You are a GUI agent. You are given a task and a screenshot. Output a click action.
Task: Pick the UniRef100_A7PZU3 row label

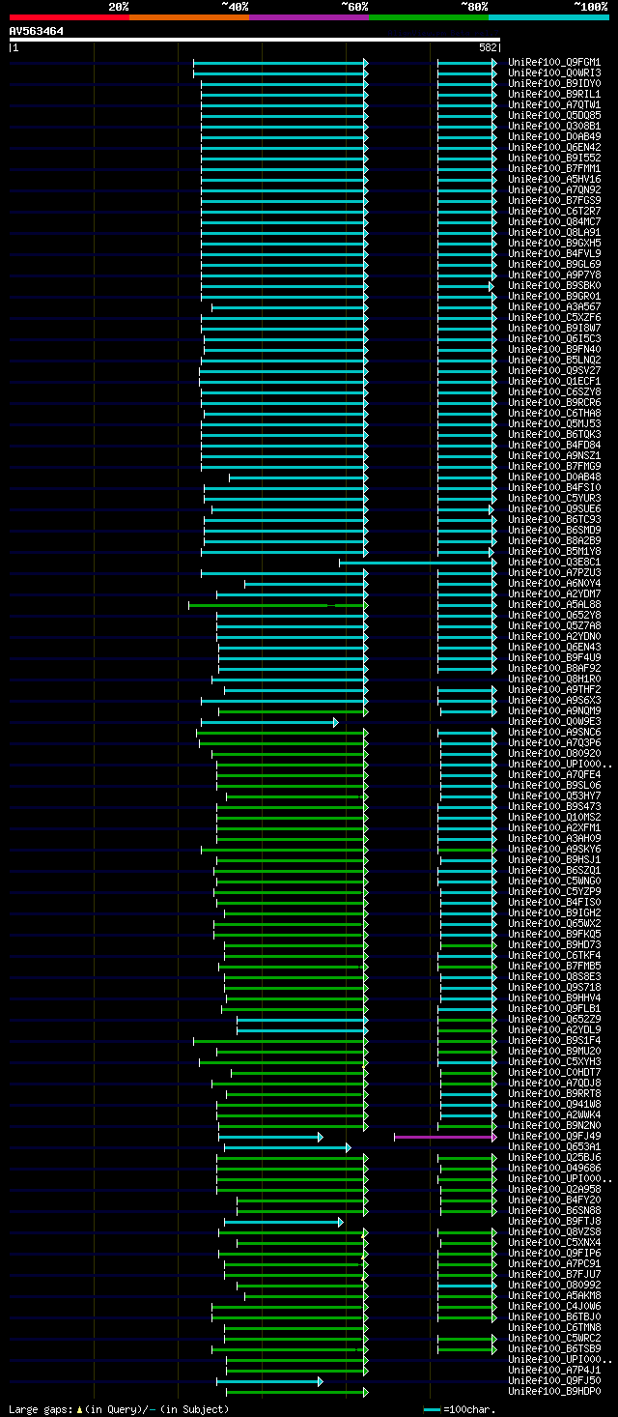click(x=554, y=573)
